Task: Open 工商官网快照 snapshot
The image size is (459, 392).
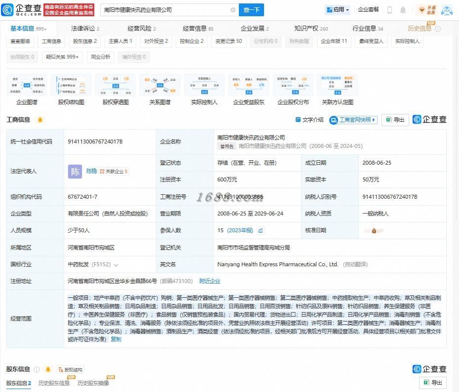Action: [353, 120]
